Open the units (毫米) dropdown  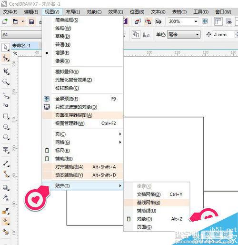coord(197,34)
